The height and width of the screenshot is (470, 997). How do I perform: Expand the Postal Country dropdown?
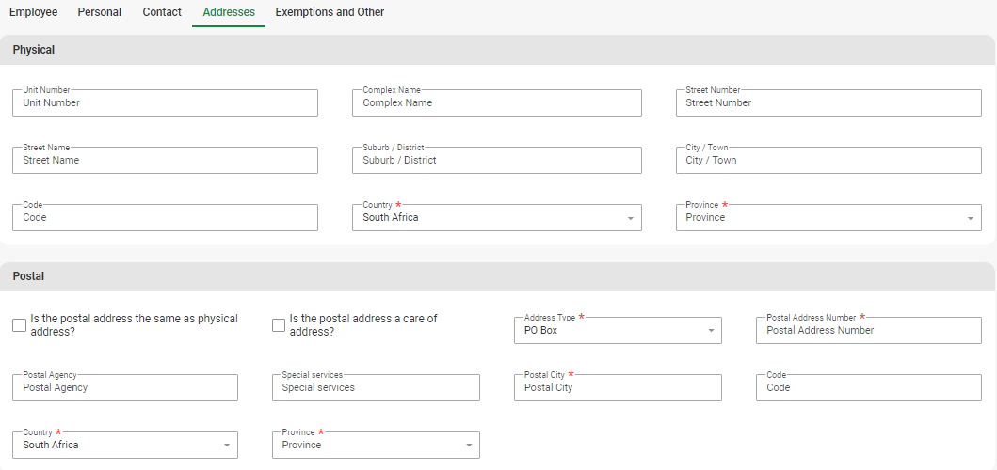pyautogui.click(x=124, y=446)
